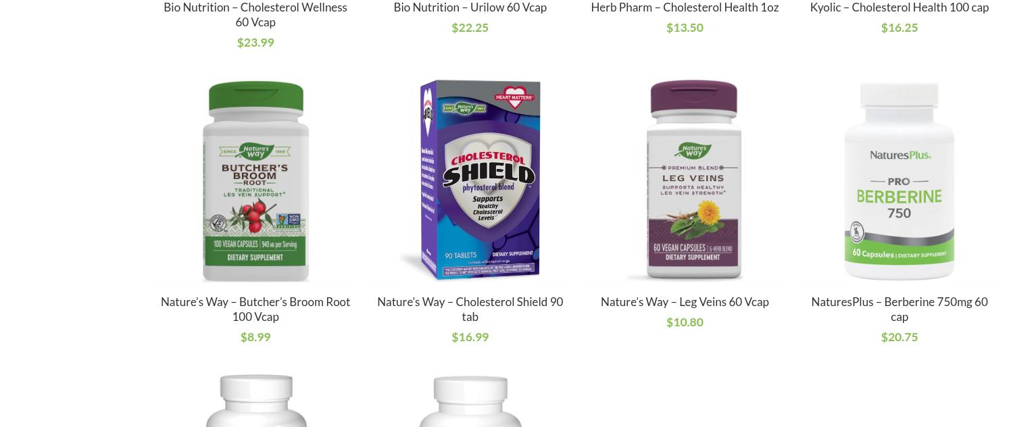The image size is (1034, 427).
Task: Open Bio Nutrition Urilow 60 Vcap link
Action: click(470, 7)
